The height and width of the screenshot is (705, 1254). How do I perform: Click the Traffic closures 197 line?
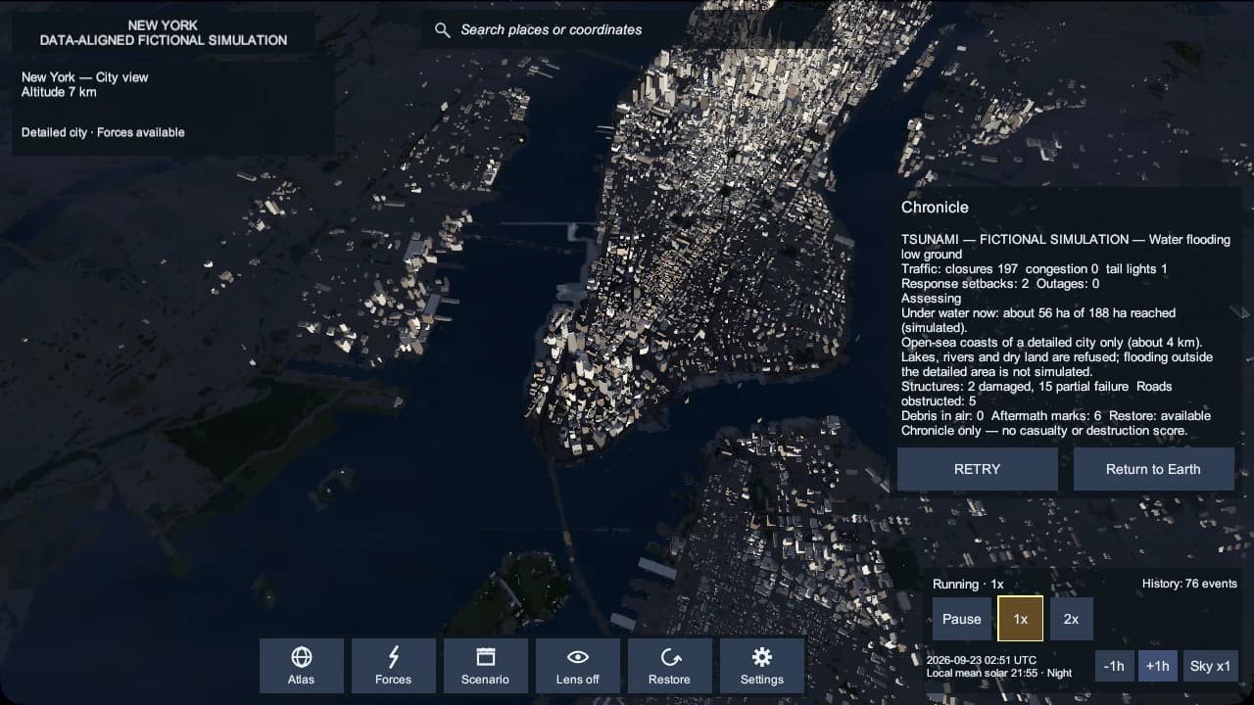coord(1035,268)
